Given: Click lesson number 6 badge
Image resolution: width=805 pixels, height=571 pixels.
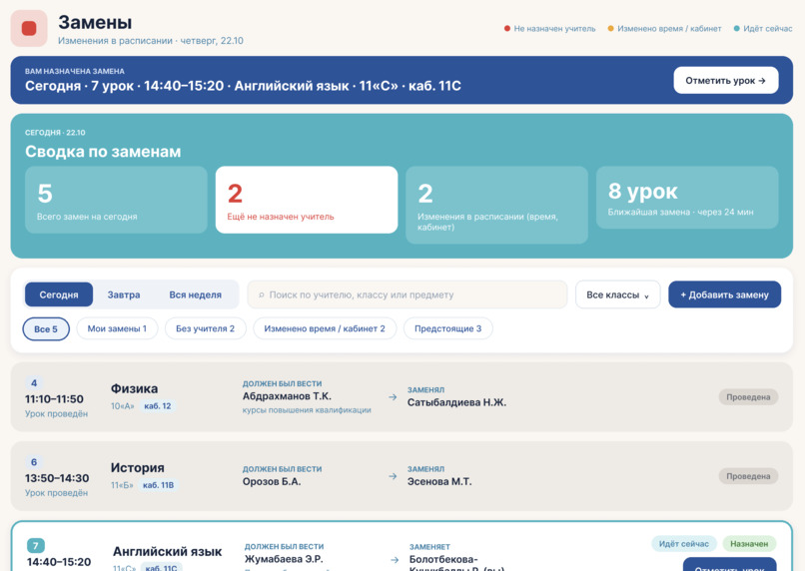Looking at the screenshot, I should pyautogui.click(x=34, y=462).
